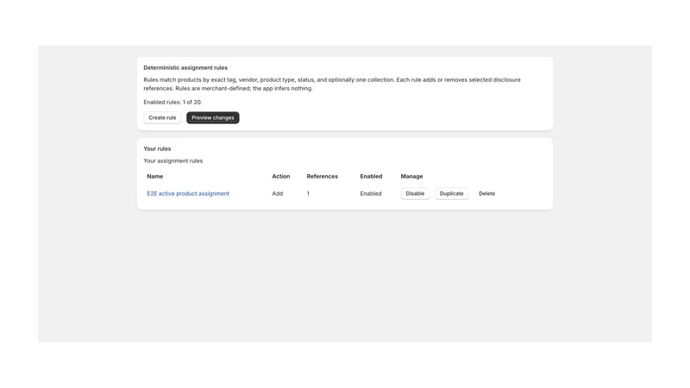690x388 pixels.
Task: Select the Your rules heading
Action: (x=157, y=148)
